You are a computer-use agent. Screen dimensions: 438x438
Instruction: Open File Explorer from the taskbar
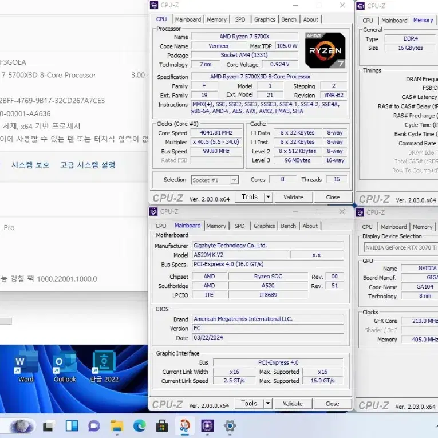117,427
